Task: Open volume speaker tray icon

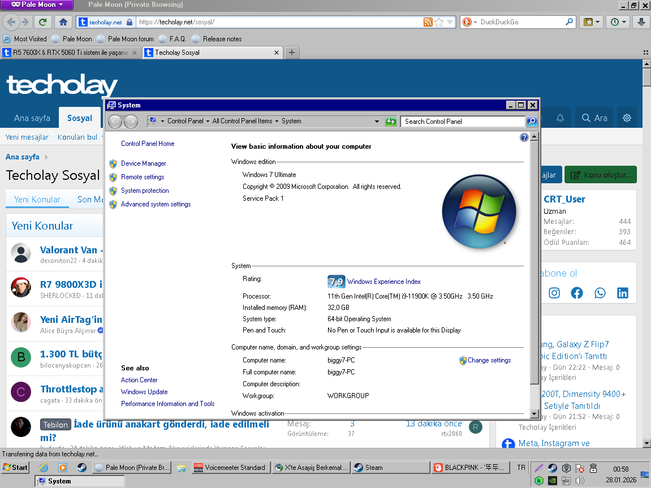Action: tap(580, 481)
